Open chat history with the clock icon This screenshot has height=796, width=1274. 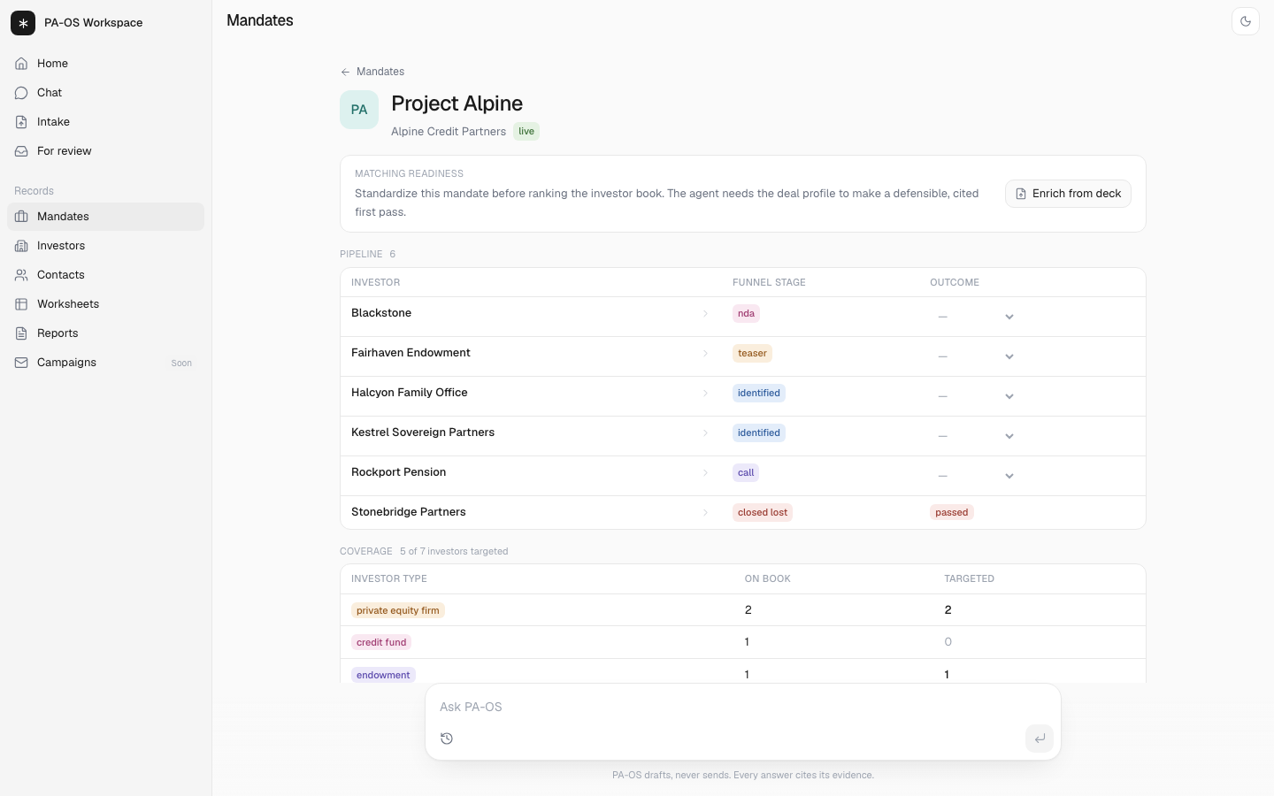tap(447, 739)
